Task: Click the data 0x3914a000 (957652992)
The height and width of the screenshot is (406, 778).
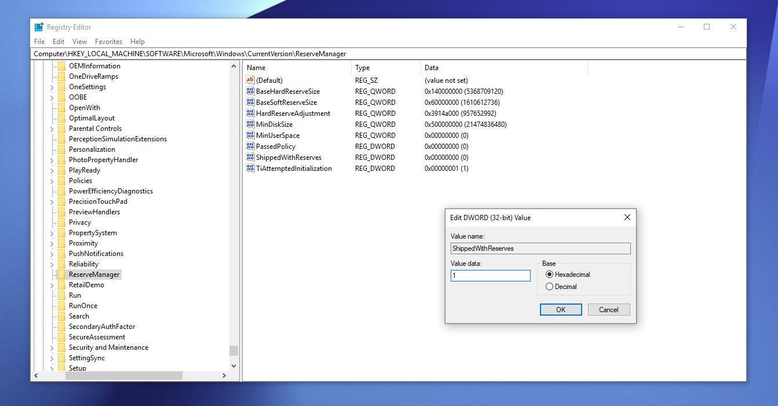Action: click(x=461, y=114)
